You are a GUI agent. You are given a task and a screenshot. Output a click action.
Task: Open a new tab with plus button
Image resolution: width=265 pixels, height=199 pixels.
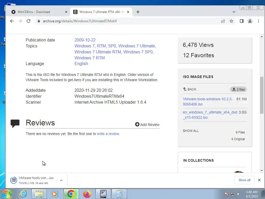click(138, 12)
